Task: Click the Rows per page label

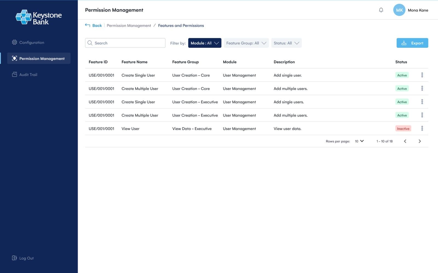Action: tap(338, 141)
